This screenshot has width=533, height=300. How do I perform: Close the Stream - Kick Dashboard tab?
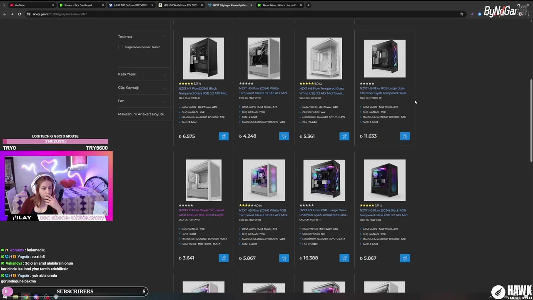pyautogui.click(x=103, y=5)
